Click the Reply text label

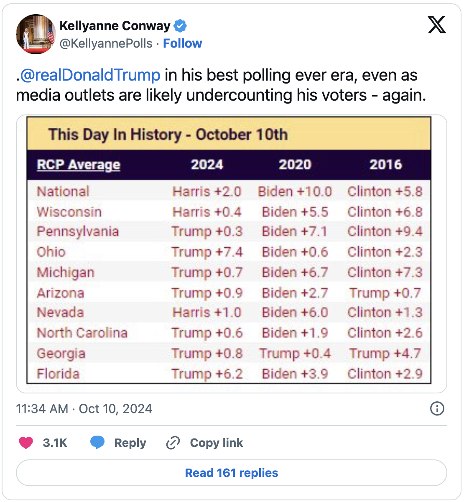point(130,443)
